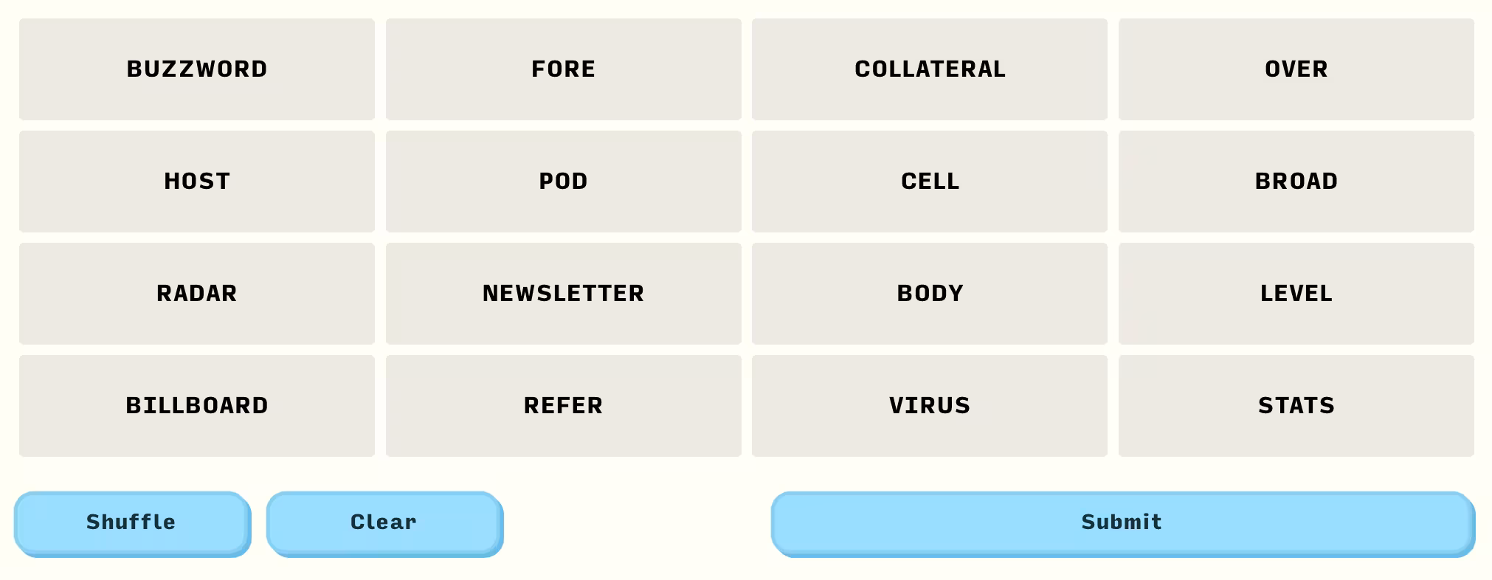Select the BROAD tile
Viewport: 1492px width, 580px height.
point(1296,182)
